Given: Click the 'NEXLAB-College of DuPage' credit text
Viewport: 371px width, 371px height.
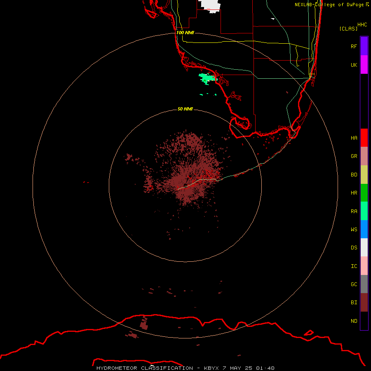Looking at the screenshot, I should [x=329, y=5].
